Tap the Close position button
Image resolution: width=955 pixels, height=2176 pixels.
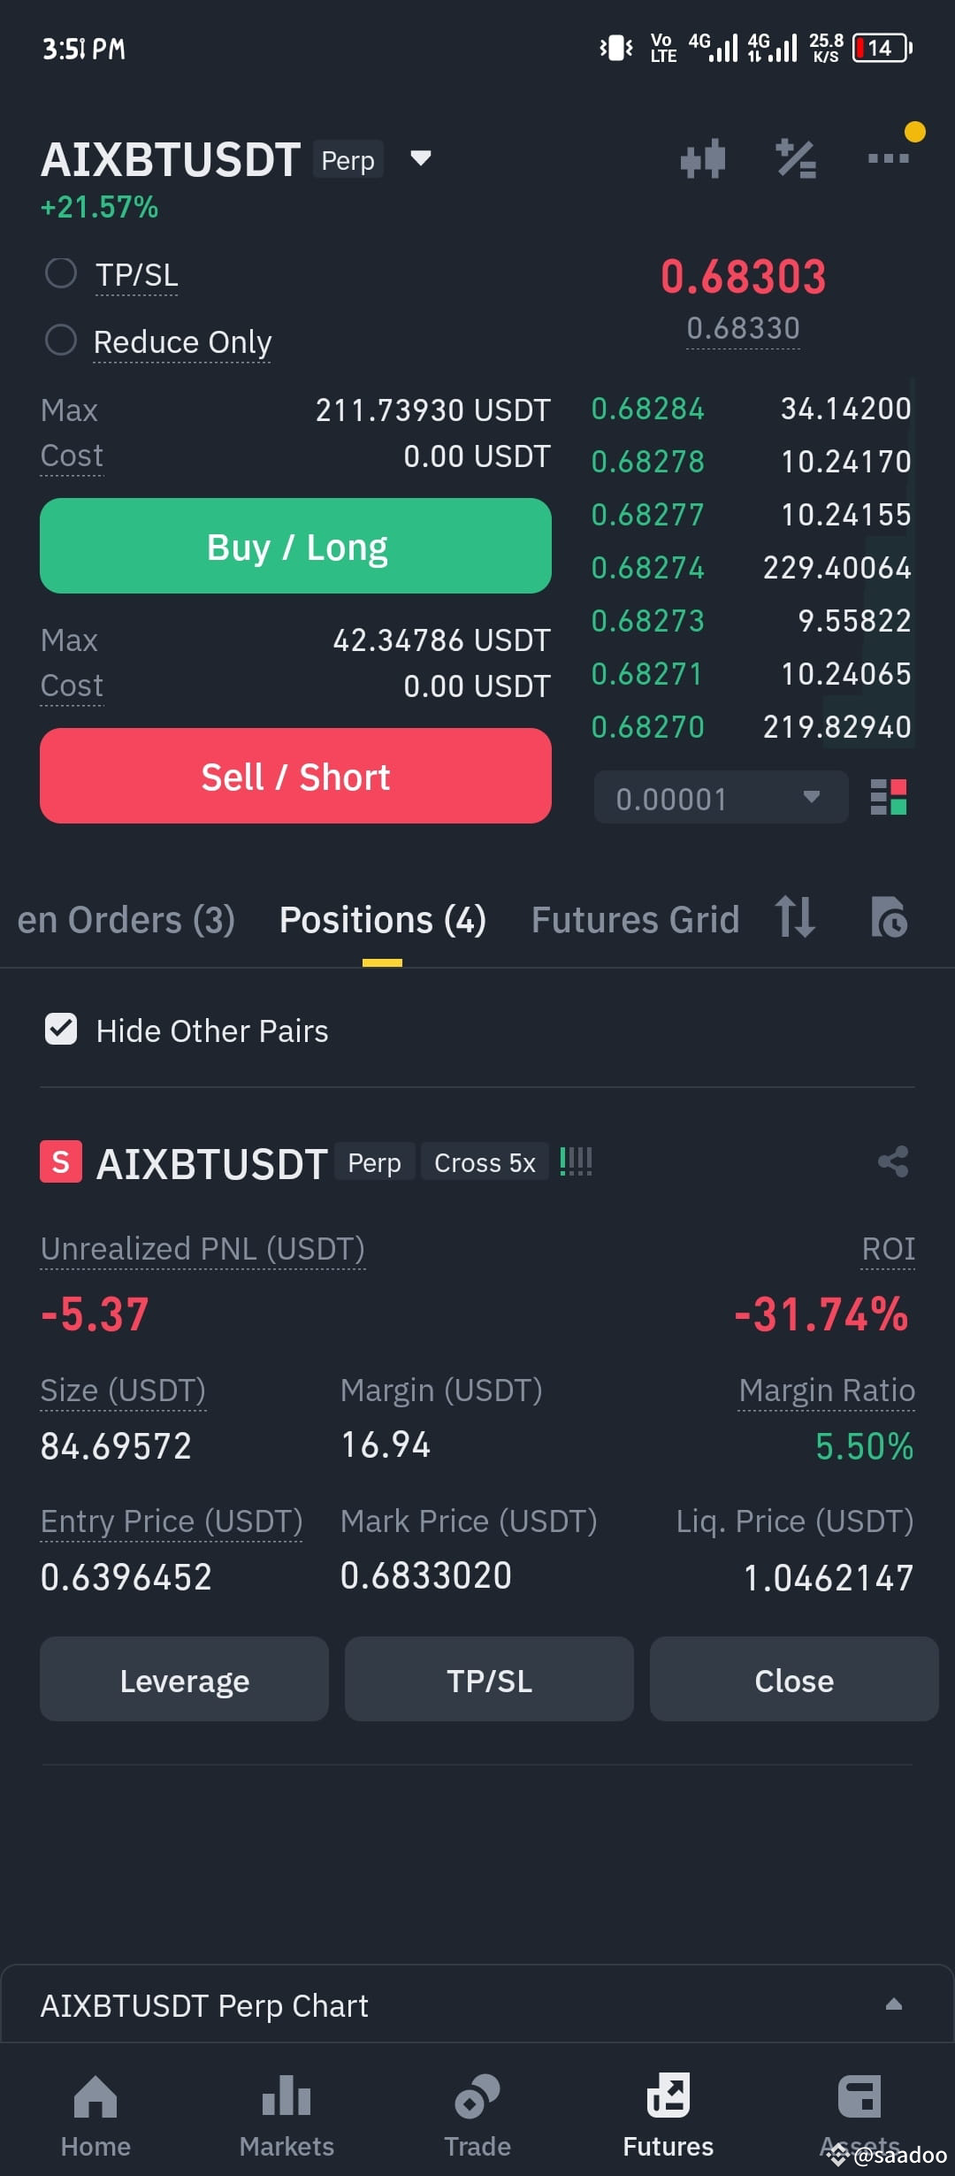[794, 1679]
